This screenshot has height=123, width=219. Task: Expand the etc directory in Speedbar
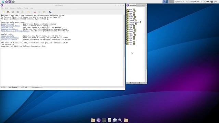coord(127,15)
